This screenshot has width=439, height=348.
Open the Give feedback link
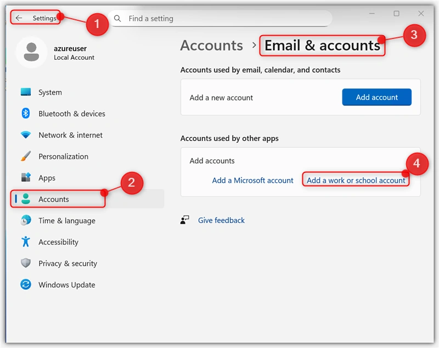click(x=221, y=220)
